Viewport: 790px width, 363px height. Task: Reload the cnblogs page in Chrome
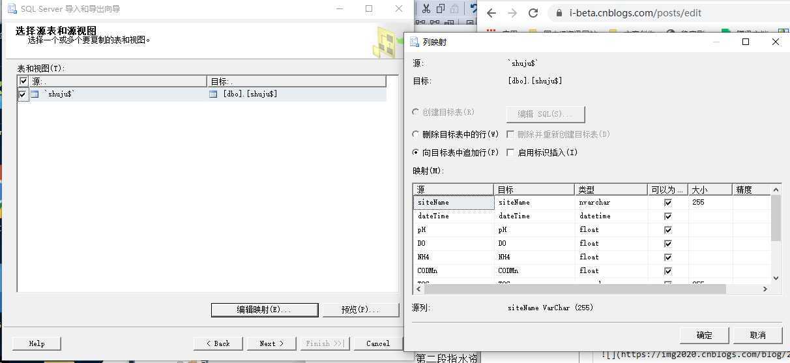(x=533, y=13)
